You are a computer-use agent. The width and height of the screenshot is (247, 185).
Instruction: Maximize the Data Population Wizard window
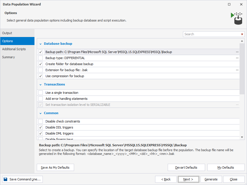(229, 4)
